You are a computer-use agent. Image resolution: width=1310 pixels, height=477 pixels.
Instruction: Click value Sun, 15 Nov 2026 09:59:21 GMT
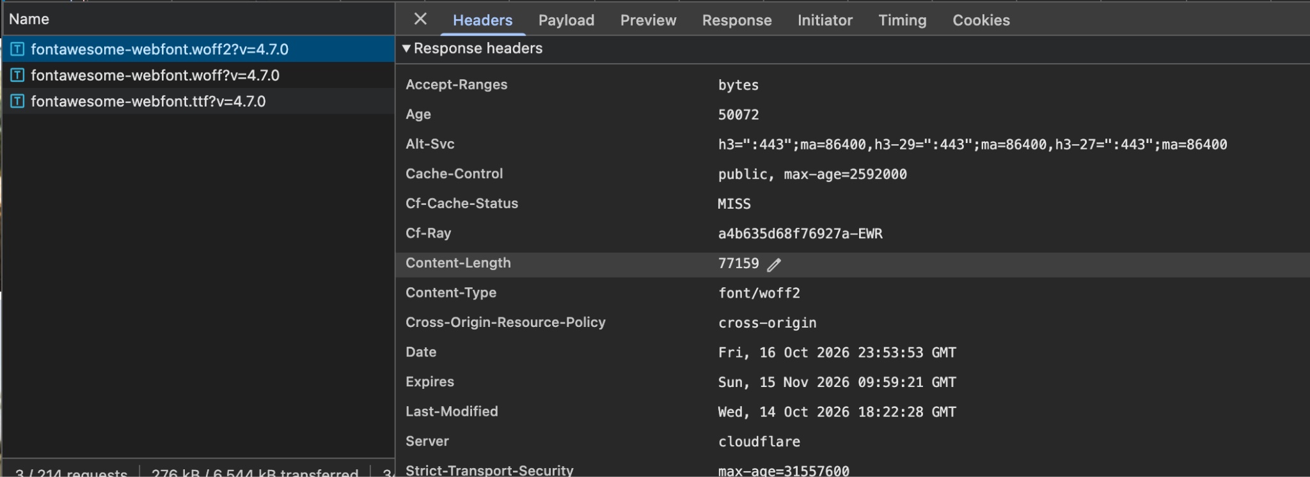coord(837,382)
